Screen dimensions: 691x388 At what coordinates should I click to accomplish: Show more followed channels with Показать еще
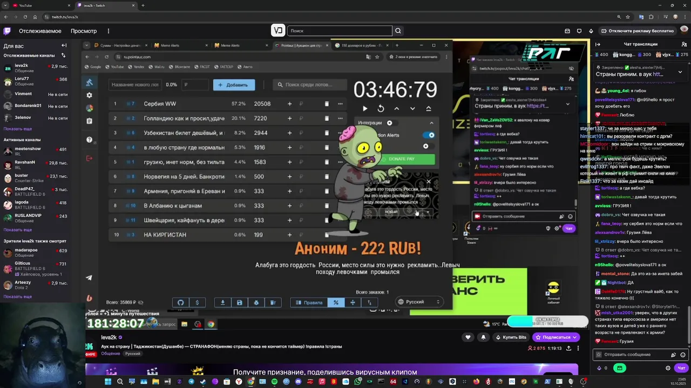point(18,129)
